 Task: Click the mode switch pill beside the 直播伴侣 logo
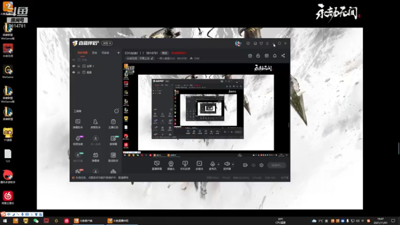(x=107, y=43)
